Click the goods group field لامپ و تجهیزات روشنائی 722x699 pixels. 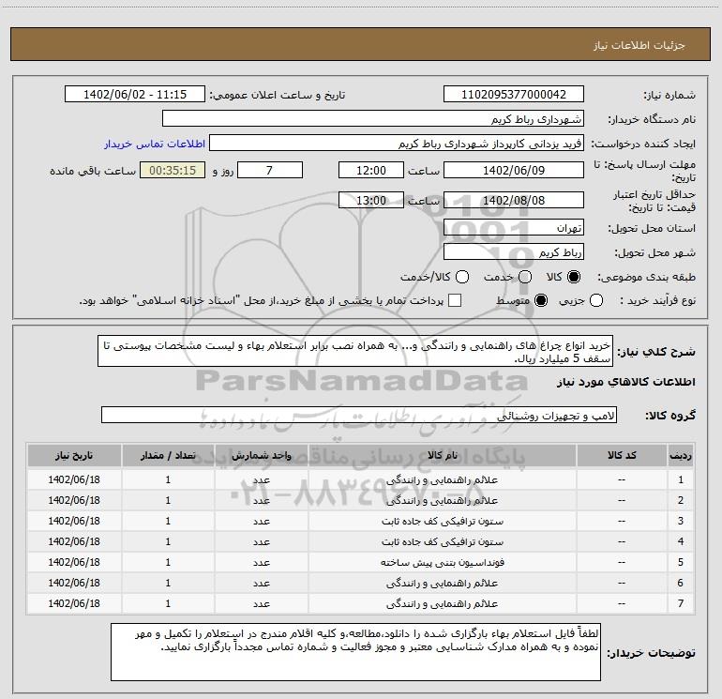pyautogui.click(x=359, y=415)
